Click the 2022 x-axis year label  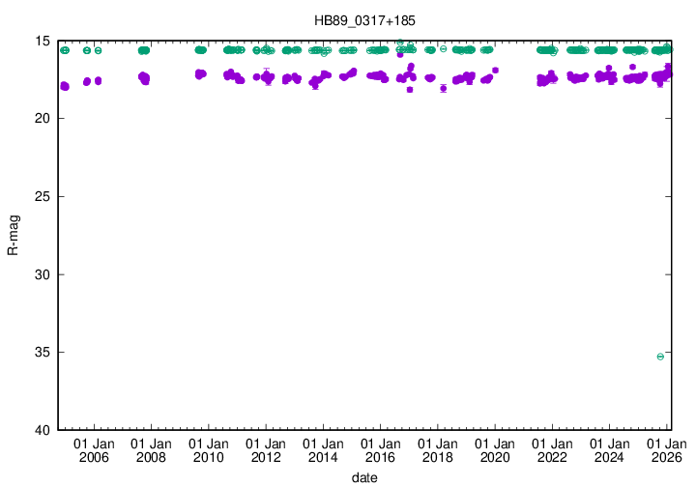tap(552, 457)
